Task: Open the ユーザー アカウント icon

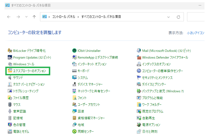Action: pos(74,104)
